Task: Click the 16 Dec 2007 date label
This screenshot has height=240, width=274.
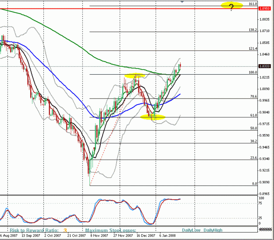Action: (146, 236)
